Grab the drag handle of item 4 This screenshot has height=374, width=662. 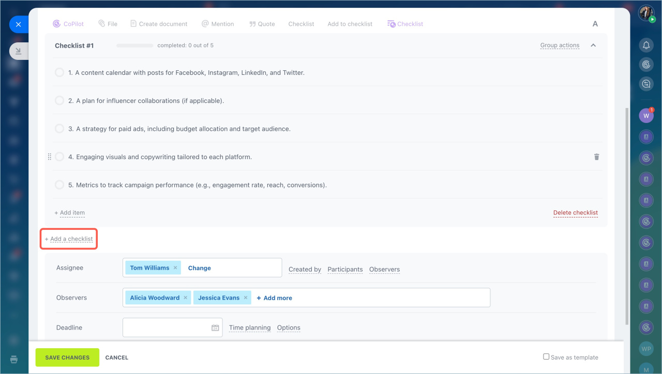[50, 157]
